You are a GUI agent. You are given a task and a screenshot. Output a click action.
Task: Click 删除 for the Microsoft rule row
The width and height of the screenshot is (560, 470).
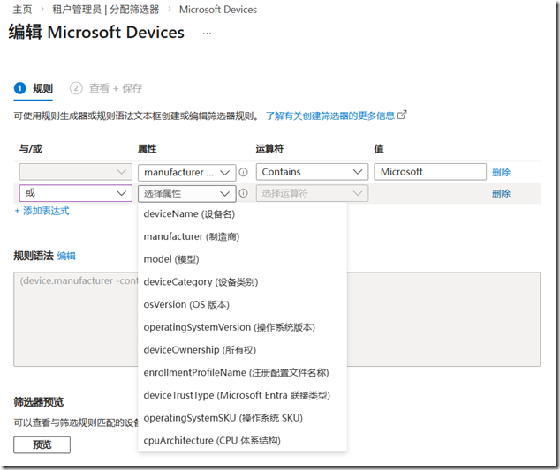(501, 173)
